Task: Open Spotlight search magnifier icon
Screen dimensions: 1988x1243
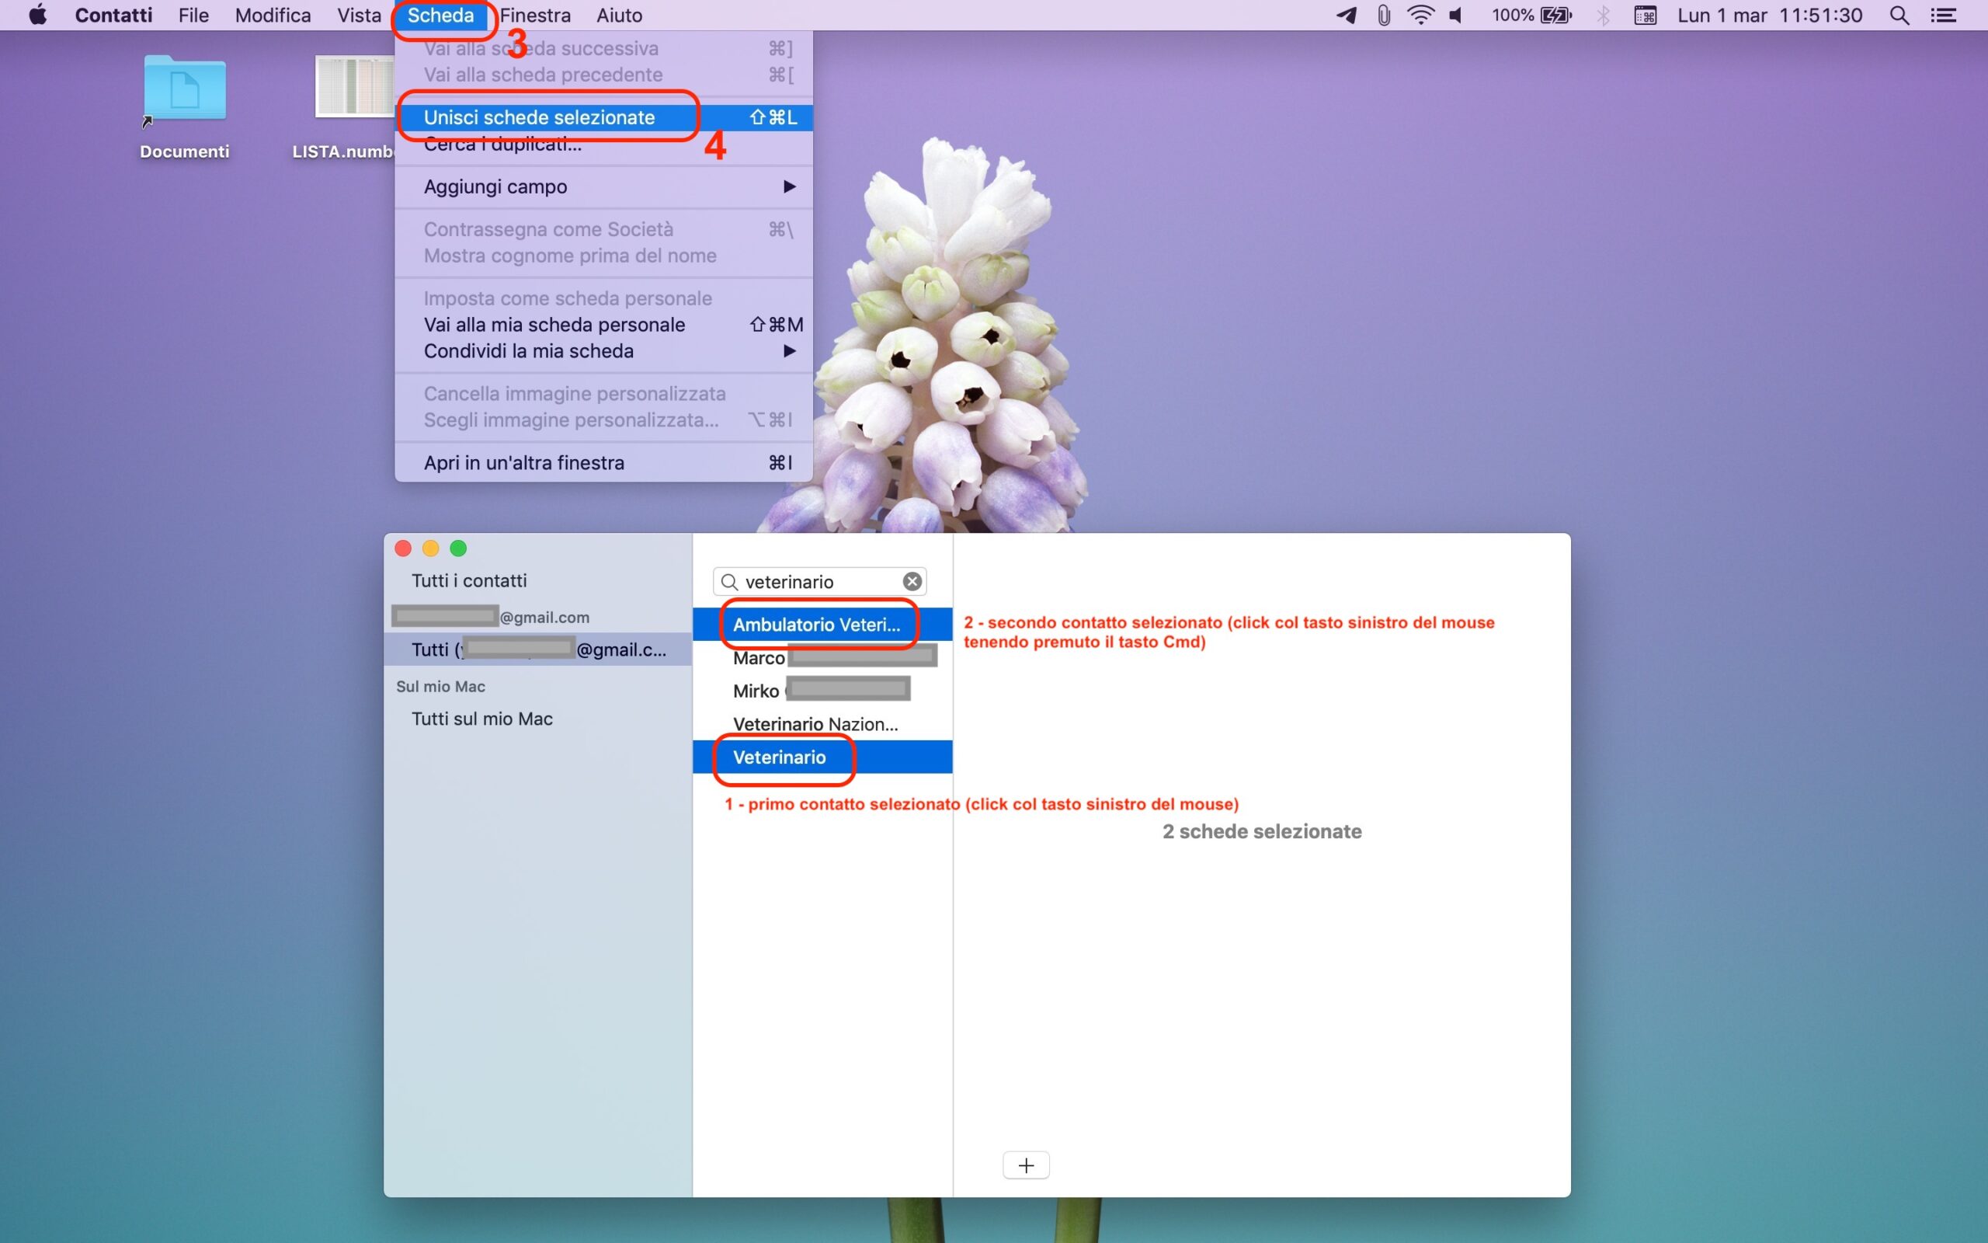Action: [1899, 15]
